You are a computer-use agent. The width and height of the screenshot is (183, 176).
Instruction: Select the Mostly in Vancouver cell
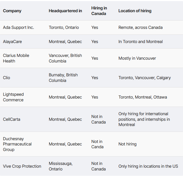137,58
